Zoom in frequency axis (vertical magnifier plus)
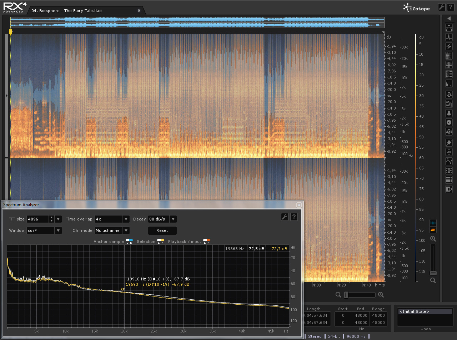 [433, 239]
